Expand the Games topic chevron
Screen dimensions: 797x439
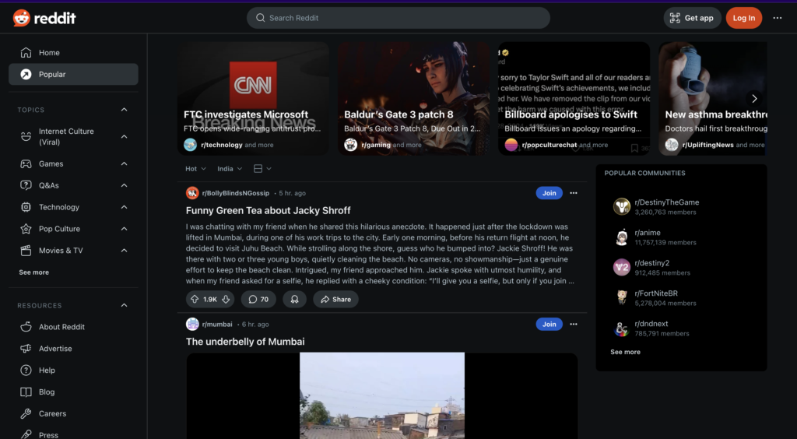(x=124, y=163)
